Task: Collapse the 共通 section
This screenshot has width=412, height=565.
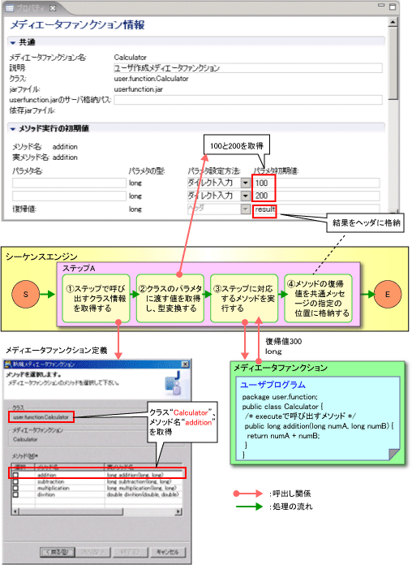Action: (x=13, y=43)
